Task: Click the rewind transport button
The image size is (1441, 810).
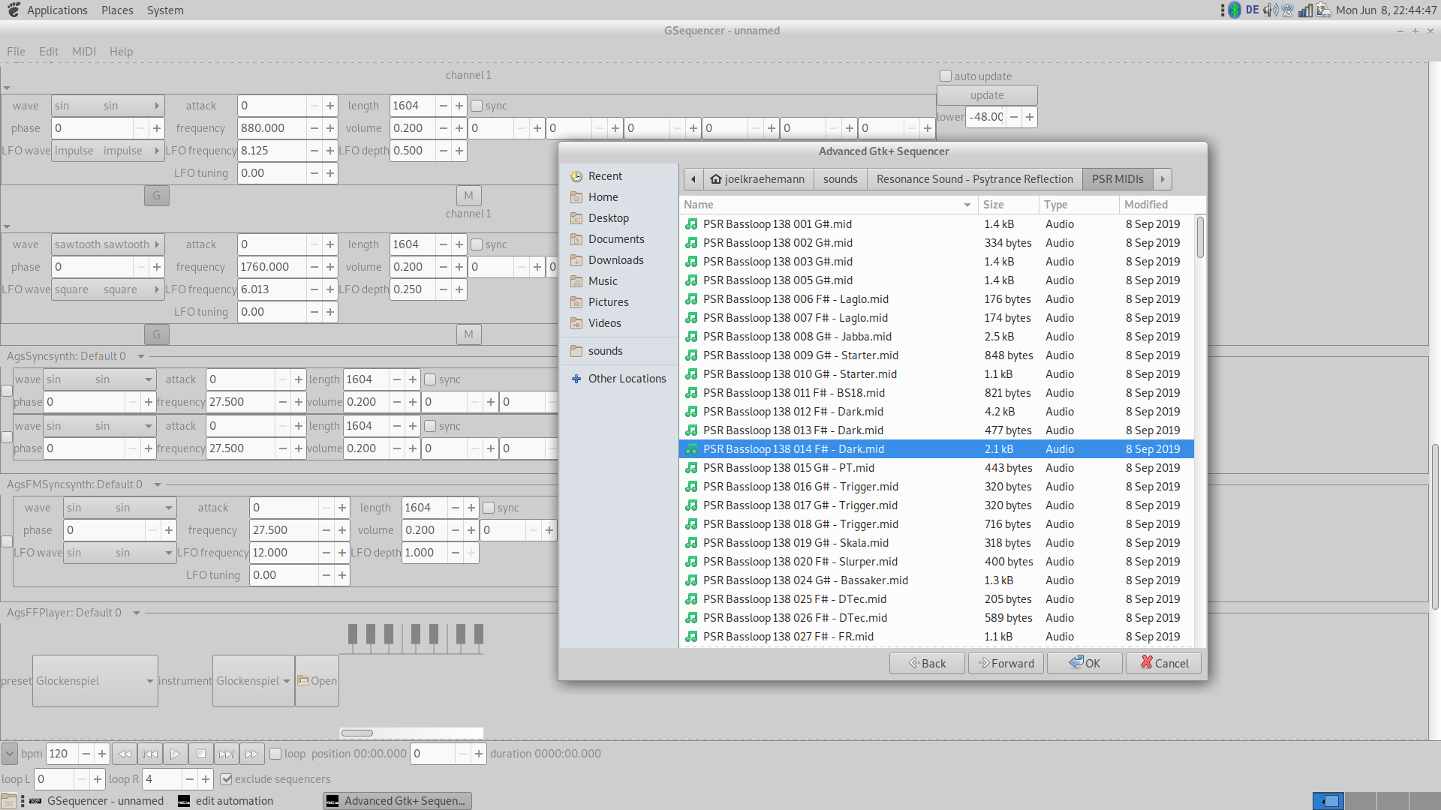Action: coord(125,754)
